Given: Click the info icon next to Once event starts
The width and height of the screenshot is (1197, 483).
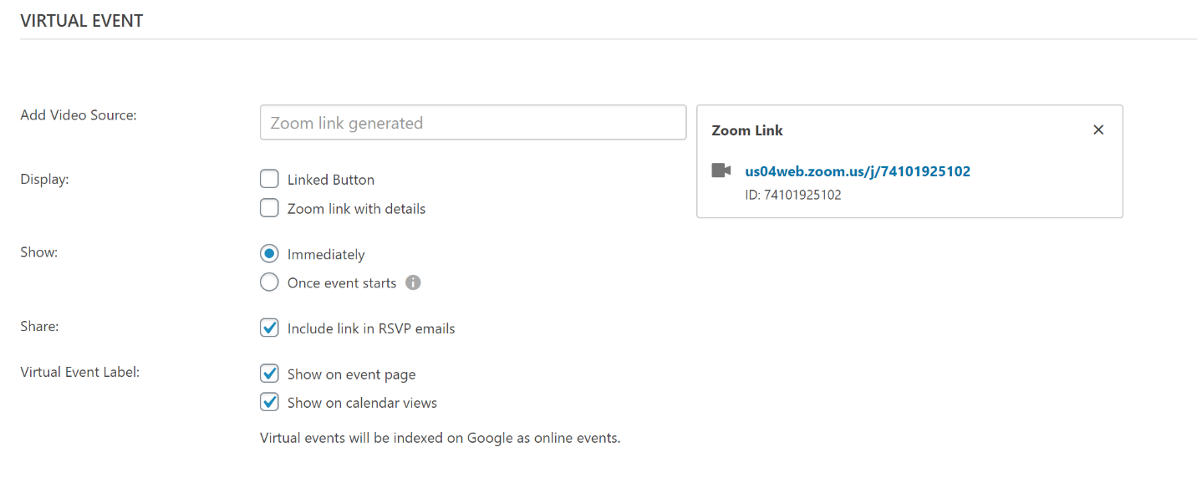Looking at the screenshot, I should (413, 282).
